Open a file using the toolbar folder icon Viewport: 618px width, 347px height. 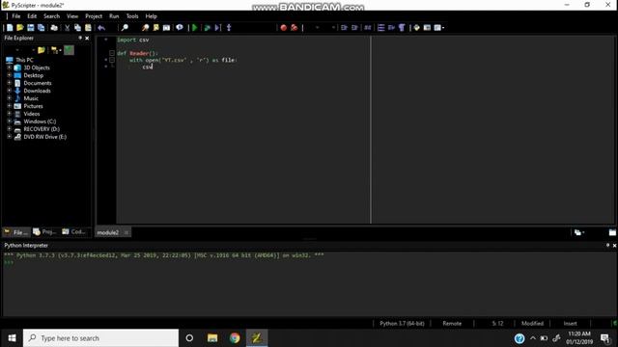[x=20, y=28]
